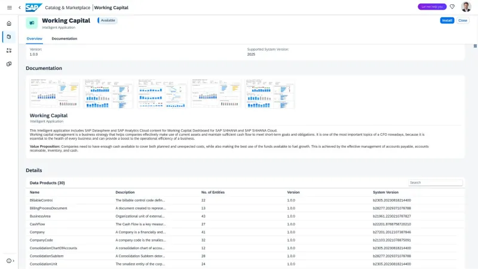This screenshot has height=269, width=478.
Task: Open the fifth documentation screenshot thumbnail
Action: point(270,93)
